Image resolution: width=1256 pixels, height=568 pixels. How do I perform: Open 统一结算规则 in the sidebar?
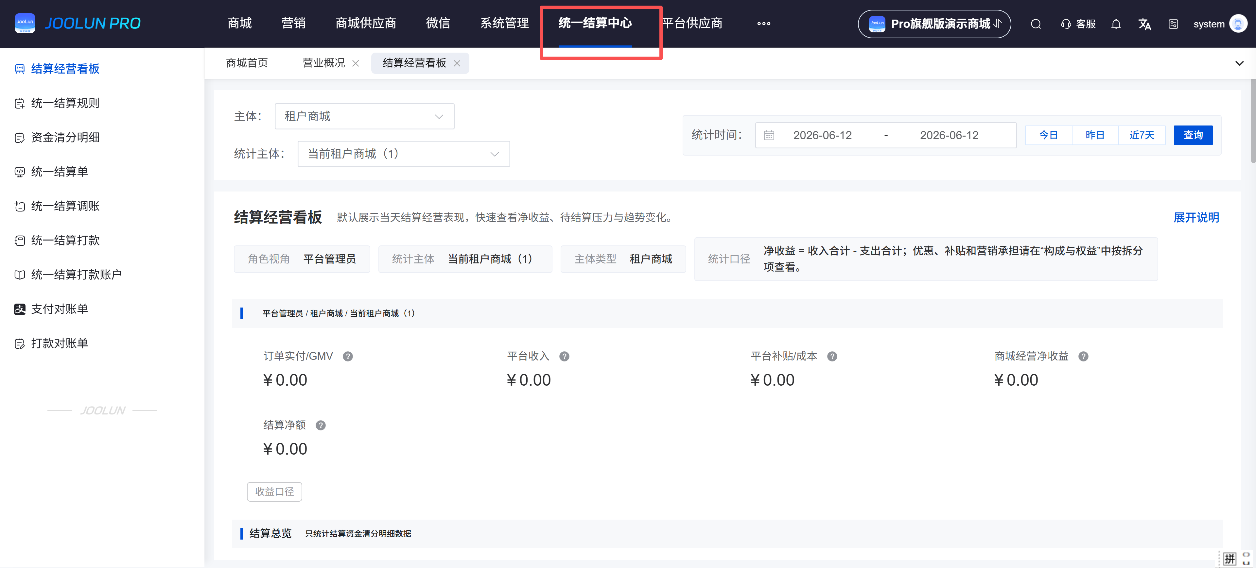pos(65,103)
